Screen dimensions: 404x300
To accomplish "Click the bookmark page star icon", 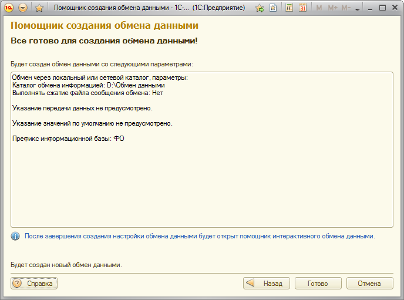I will (x=273, y=8).
